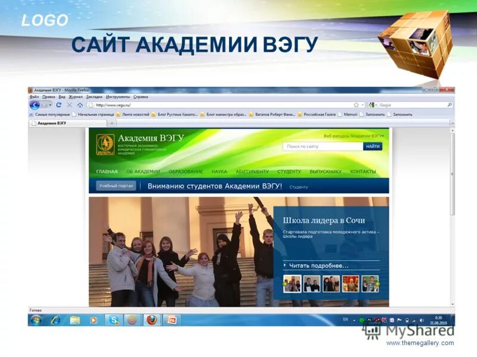
Task: Open the Справка menu
Action: click(x=141, y=97)
